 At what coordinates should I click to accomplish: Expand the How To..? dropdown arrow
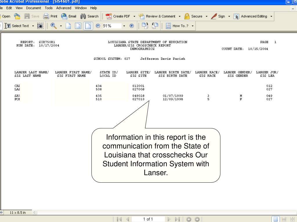193,26
